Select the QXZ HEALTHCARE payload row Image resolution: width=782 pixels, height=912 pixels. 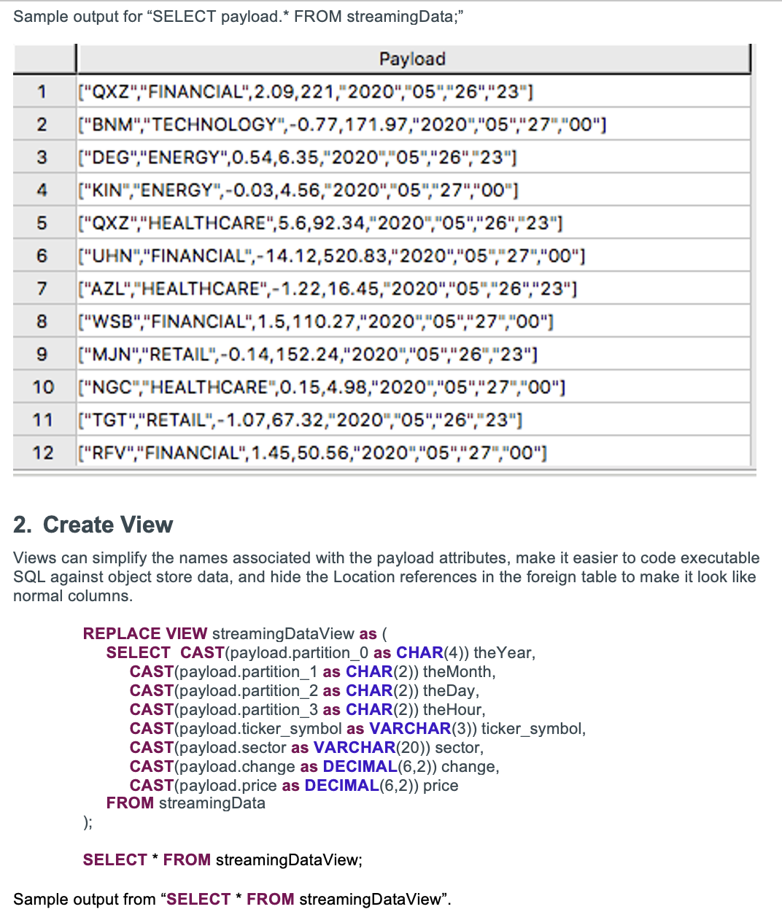pos(320,223)
